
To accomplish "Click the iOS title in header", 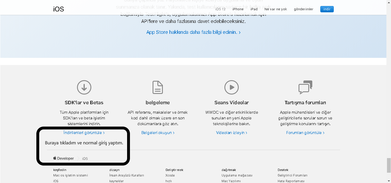I will (x=58, y=9).
